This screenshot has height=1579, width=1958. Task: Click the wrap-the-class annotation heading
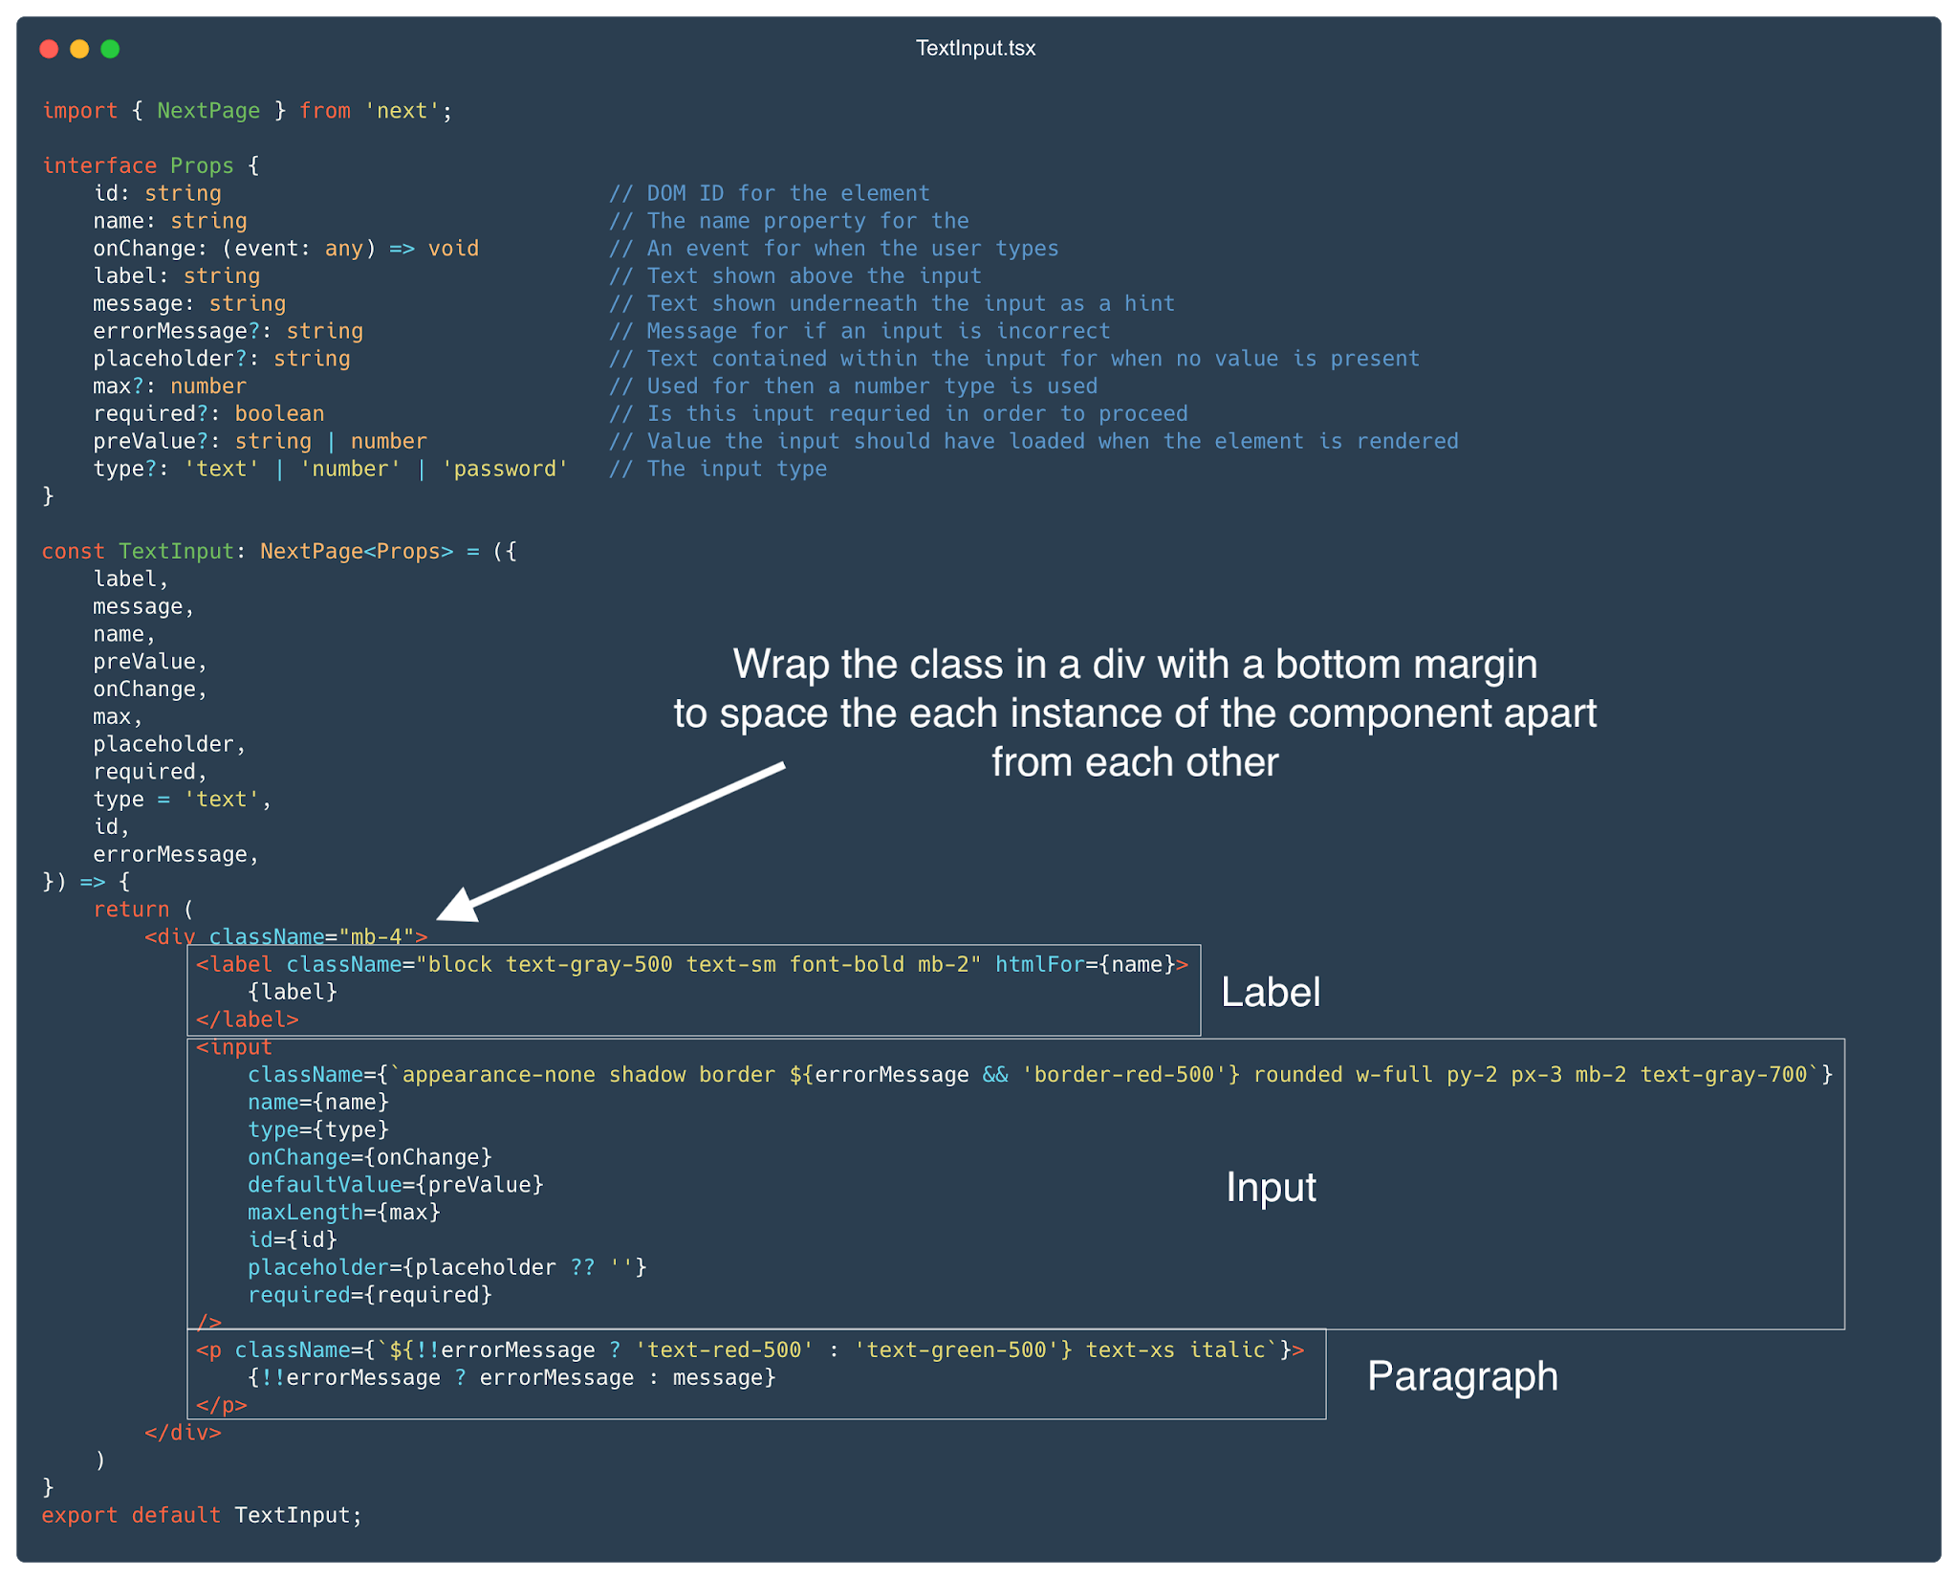point(1136,713)
